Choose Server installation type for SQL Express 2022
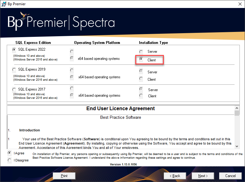This screenshot has height=182, width=245. (x=141, y=52)
